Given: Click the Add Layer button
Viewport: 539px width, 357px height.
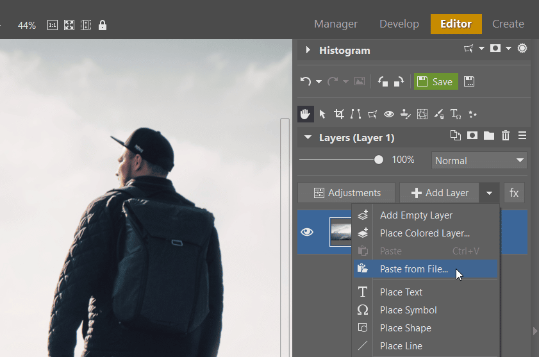Looking at the screenshot, I should click(439, 193).
